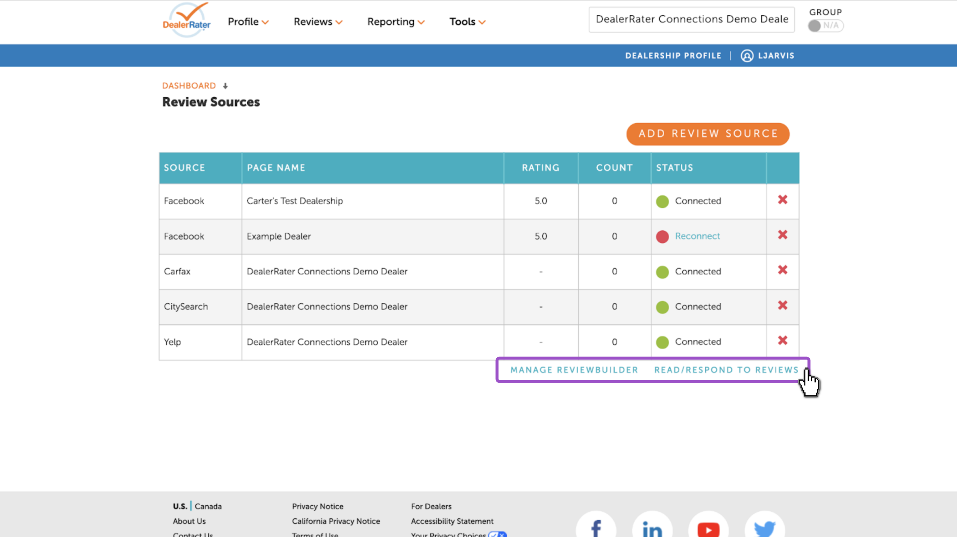Click the red status dot for Example Dealer

pyautogui.click(x=662, y=237)
